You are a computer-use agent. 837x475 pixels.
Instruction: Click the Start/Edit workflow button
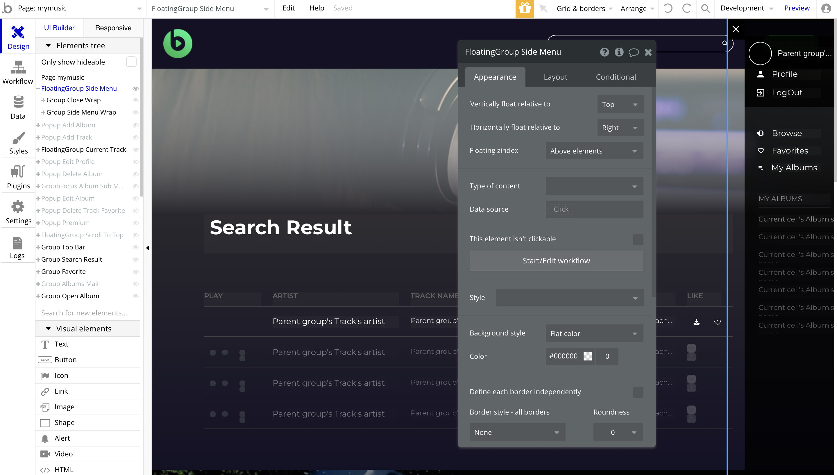tap(556, 261)
